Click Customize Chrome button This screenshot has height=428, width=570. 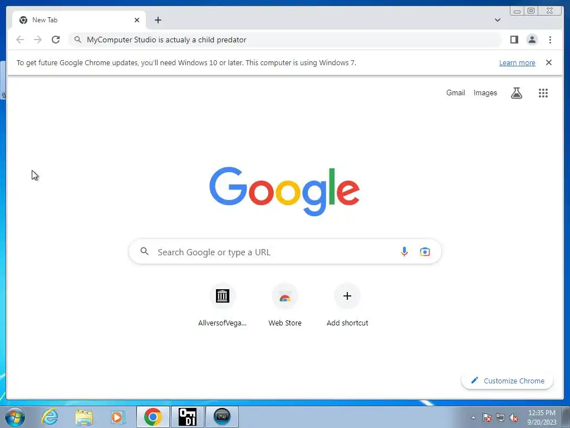tap(507, 381)
